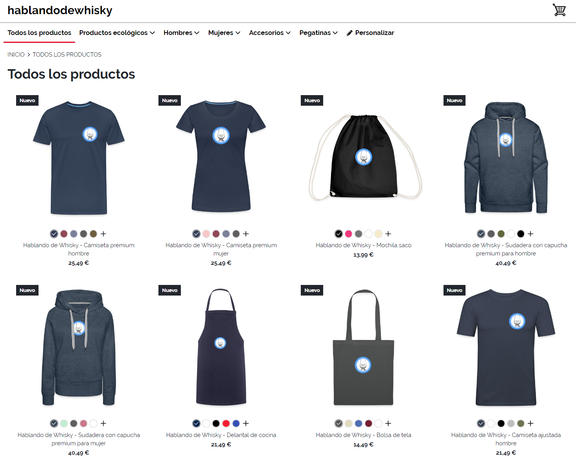Expand the Productos ecológicos menu
Image resolution: width=576 pixels, height=461 pixels.
pos(117,33)
